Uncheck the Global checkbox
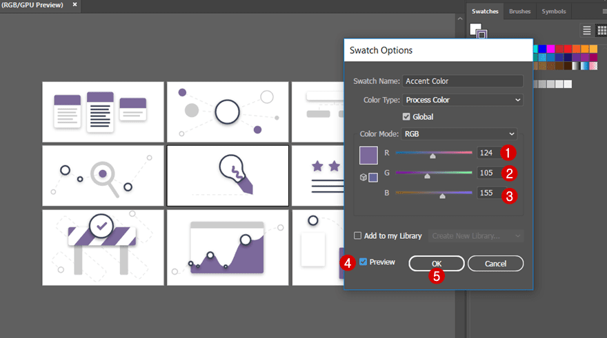Screen dimensions: 607x338 coord(406,117)
